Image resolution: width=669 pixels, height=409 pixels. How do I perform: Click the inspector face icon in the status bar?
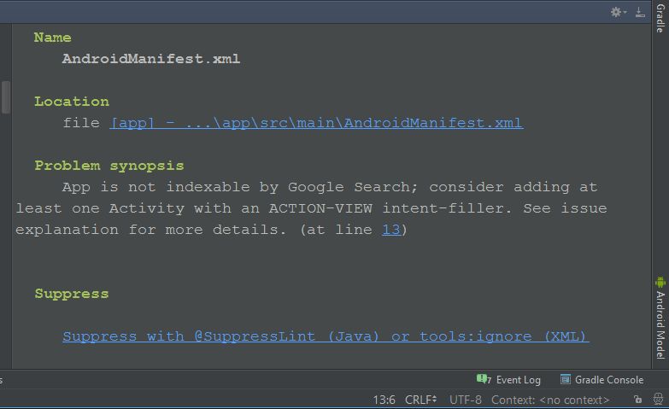[x=659, y=400]
